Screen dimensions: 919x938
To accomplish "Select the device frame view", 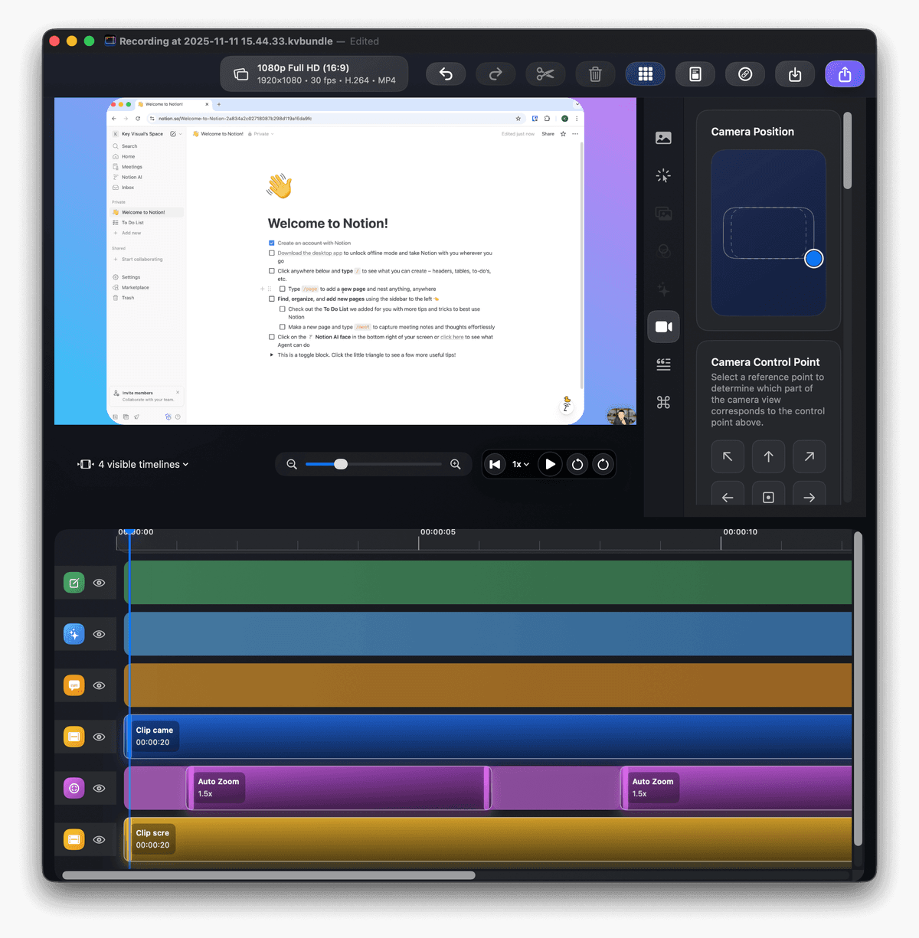I will click(695, 74).
